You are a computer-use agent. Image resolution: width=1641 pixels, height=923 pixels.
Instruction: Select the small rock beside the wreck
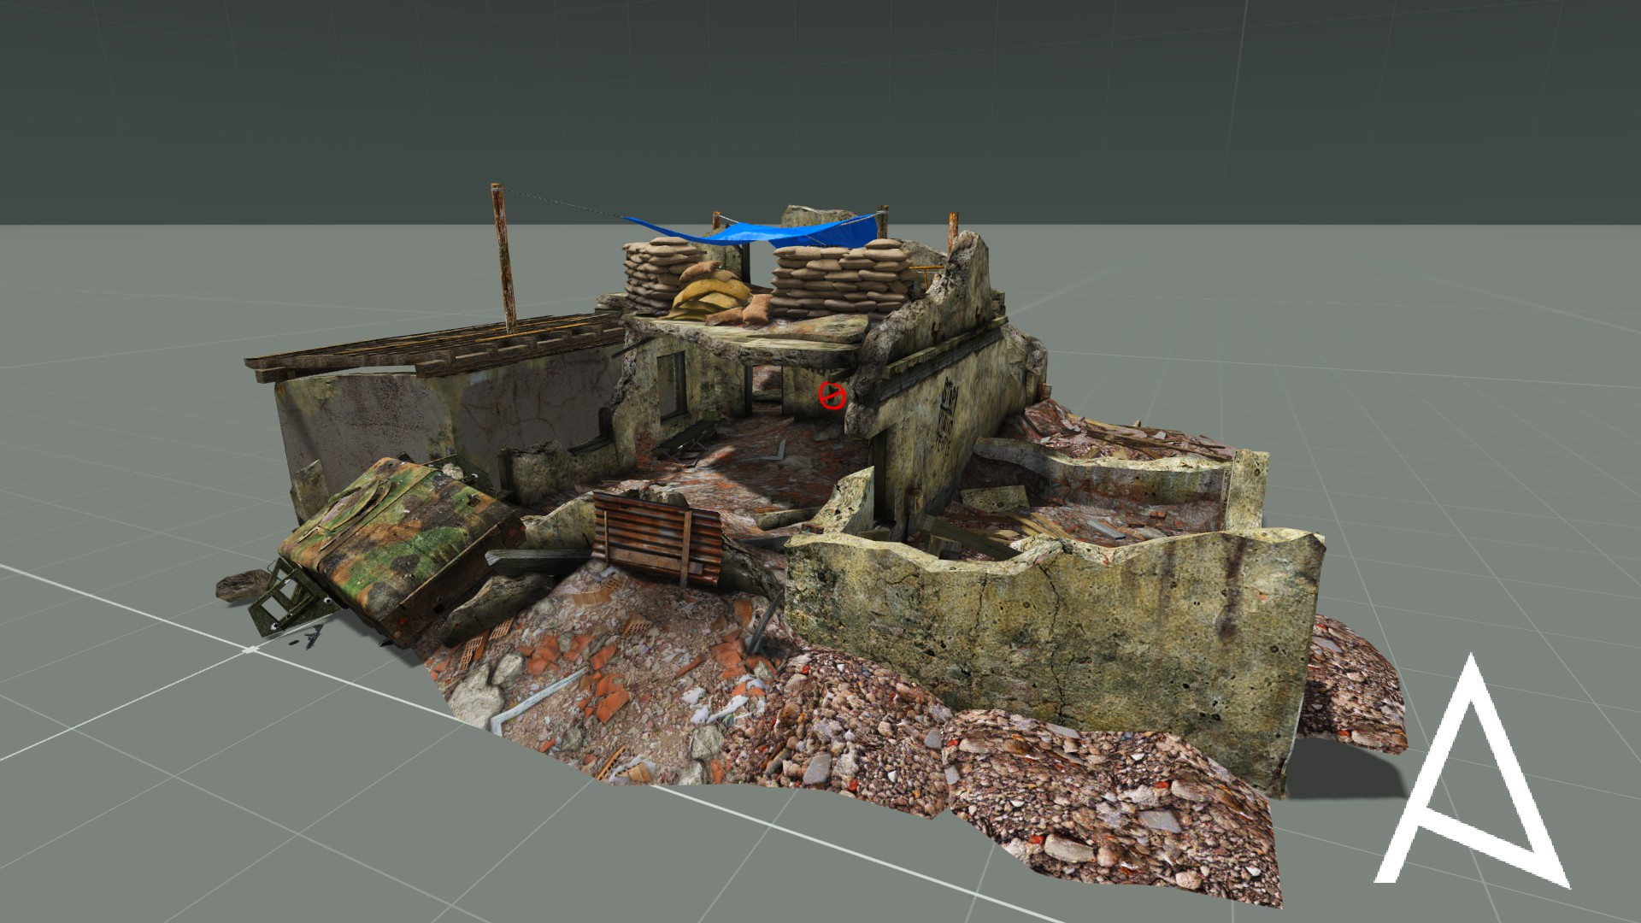[241, 586]
